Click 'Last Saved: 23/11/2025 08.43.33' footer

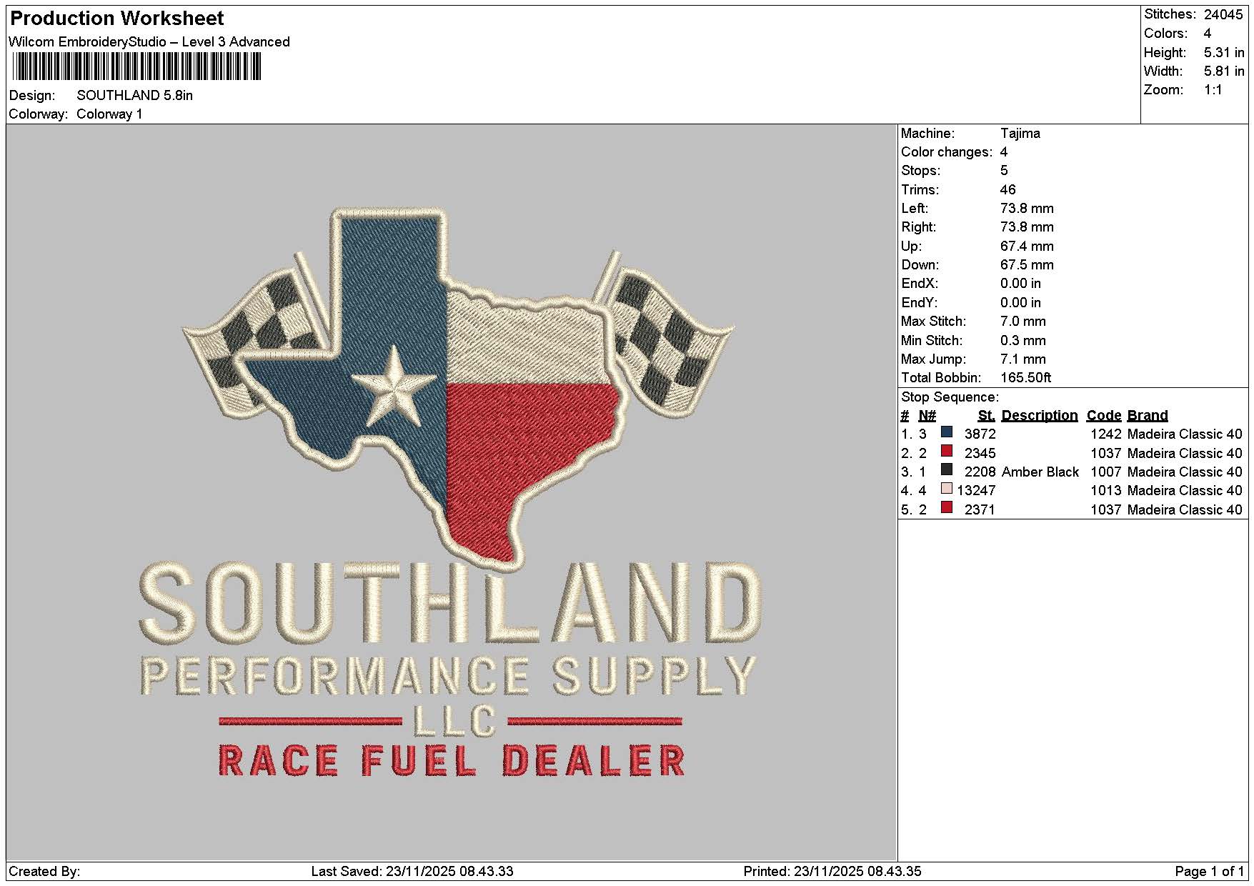pyautogui.click(x=412, y=872)
